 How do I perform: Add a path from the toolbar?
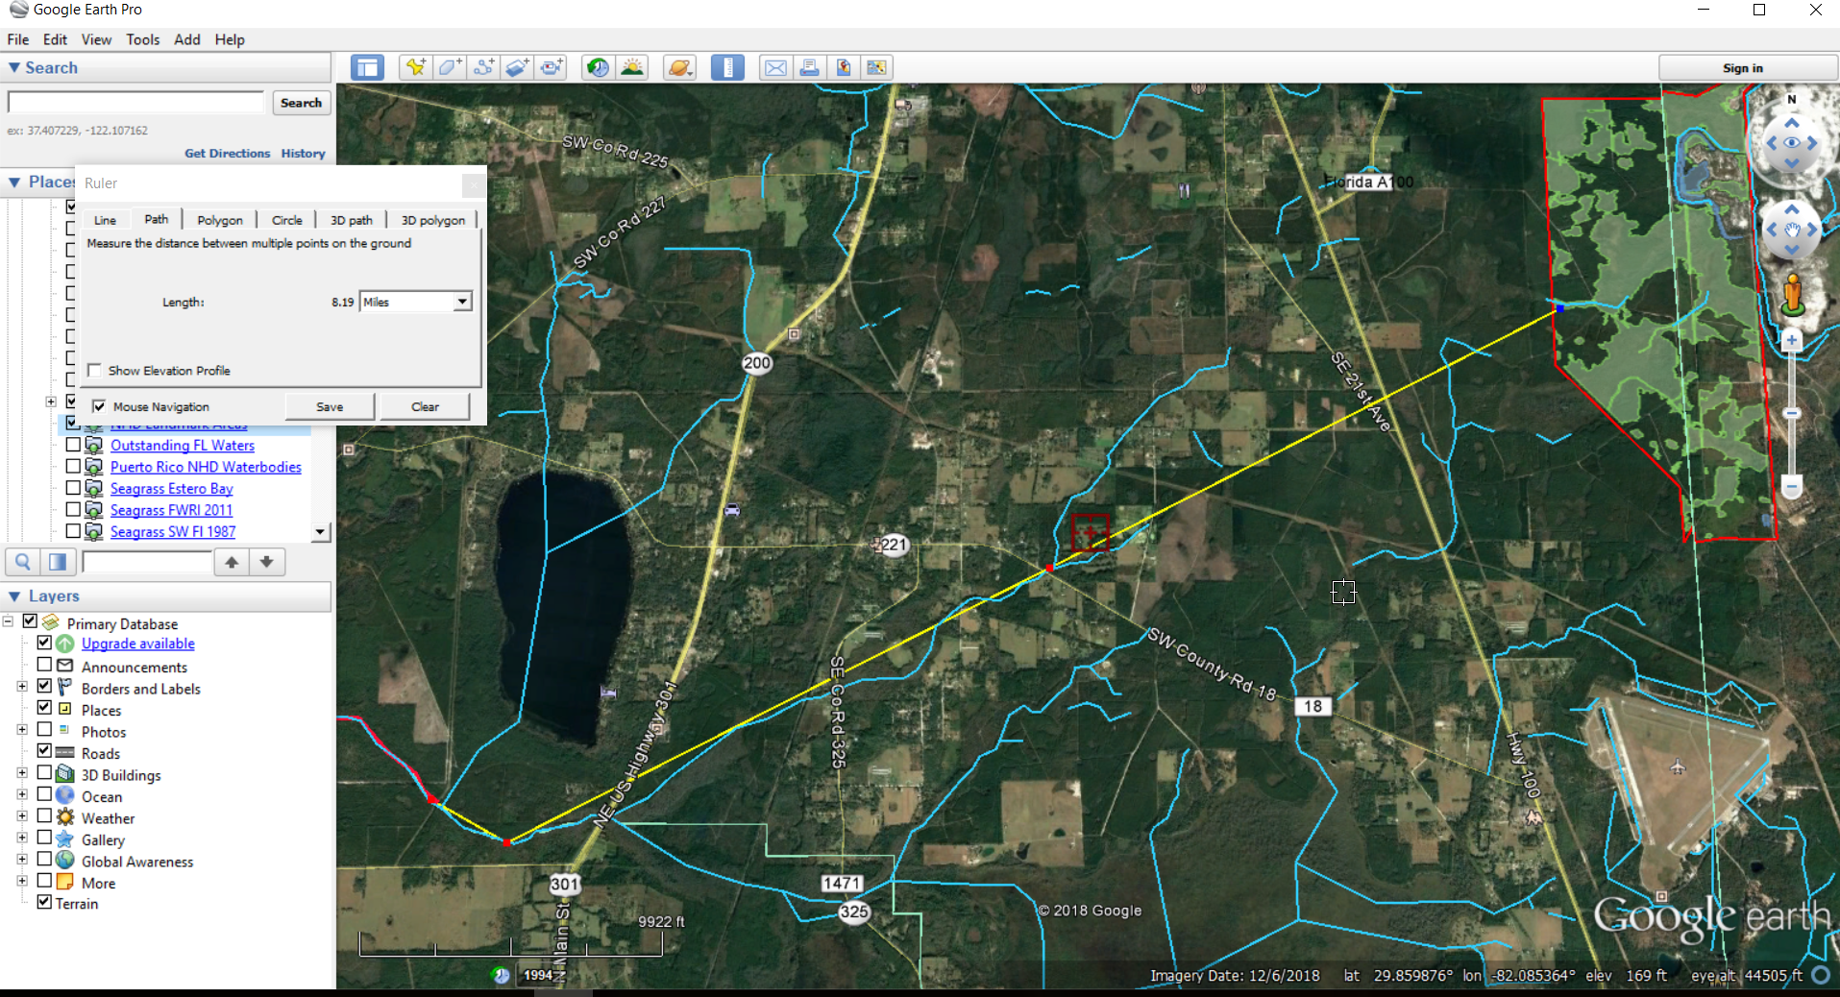[483, 67]
